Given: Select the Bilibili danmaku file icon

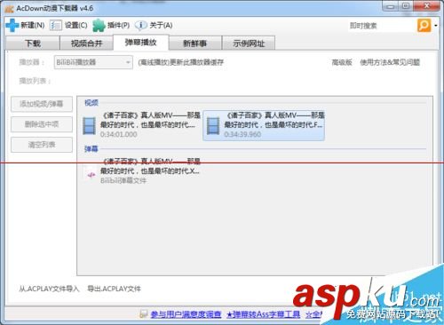Looking at the screenshot, I should [91, 175].
